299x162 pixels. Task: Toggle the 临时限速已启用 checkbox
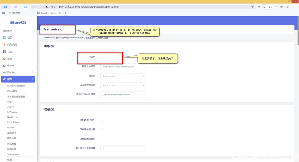[102, 120]
